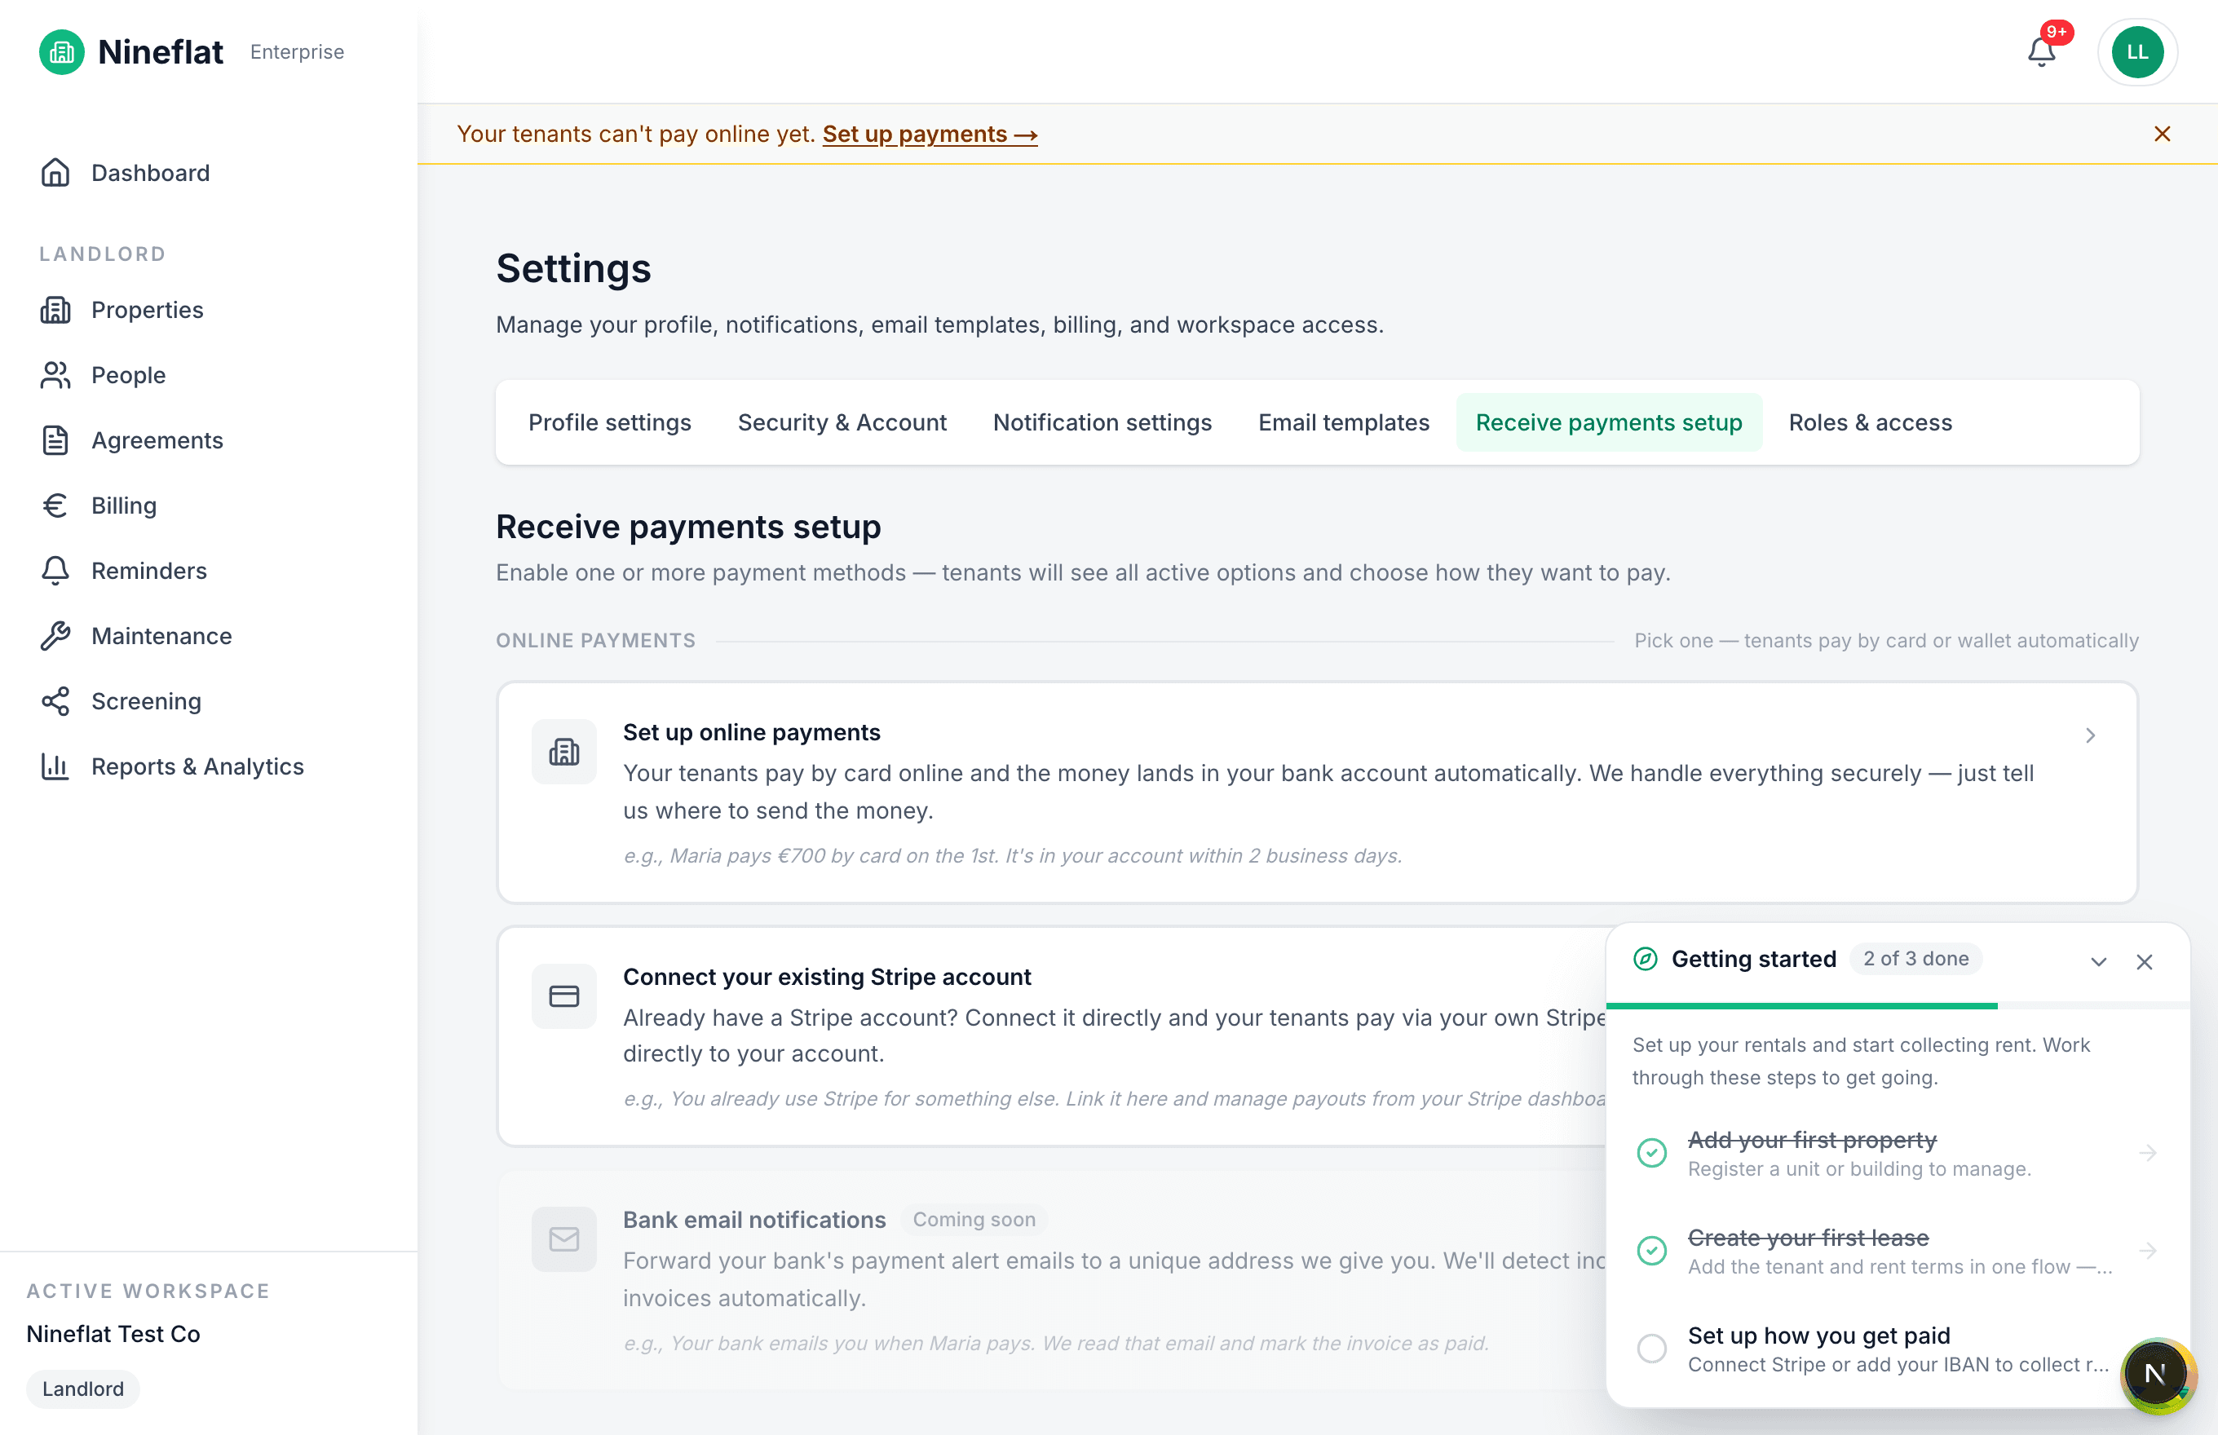Click the Enterprise plan label
This screenshot has width=2218, height=1435.
[296, 52]
